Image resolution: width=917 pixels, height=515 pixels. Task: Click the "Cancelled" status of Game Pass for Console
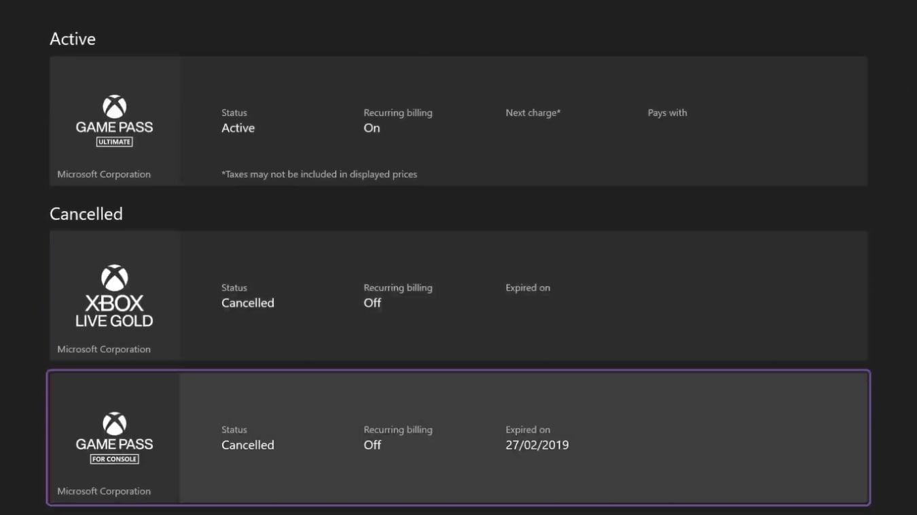click(248, 445)
